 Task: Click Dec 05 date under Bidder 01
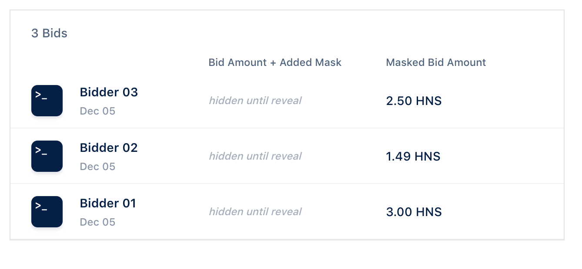tap(97, 222)
